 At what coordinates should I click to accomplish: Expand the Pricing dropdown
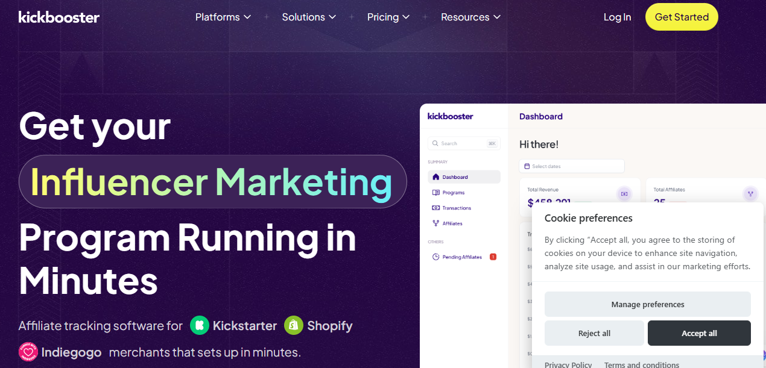tap(388, 17)
